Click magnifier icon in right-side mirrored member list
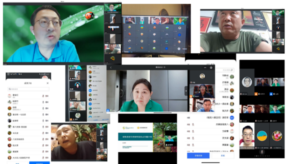The image size is (291, 164). [x=232, y=70]
